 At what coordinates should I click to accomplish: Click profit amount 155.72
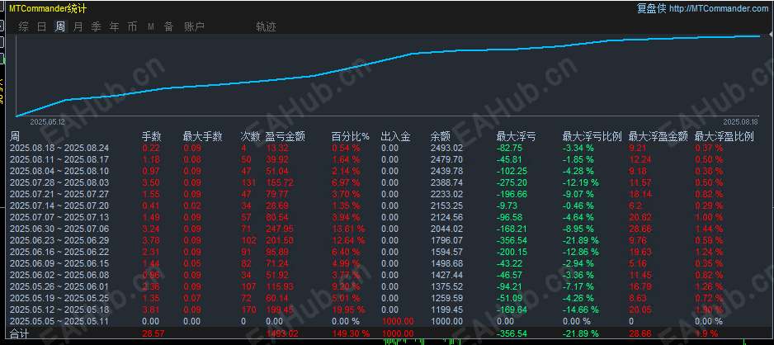(279, 182)
